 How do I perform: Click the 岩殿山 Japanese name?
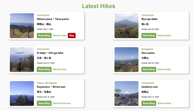pyautogui.click(x=145, y=92)
